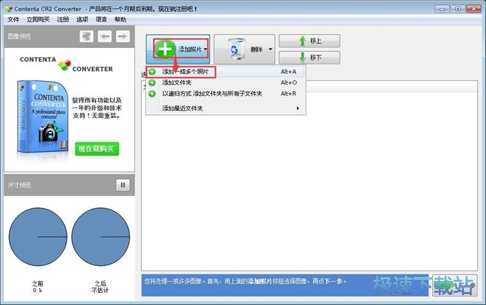Click the Contenta app icon in title bar
This screenshot has width=486, height=305.
(8, 9)
